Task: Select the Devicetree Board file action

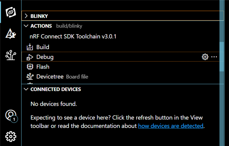Action: [121, 76]
